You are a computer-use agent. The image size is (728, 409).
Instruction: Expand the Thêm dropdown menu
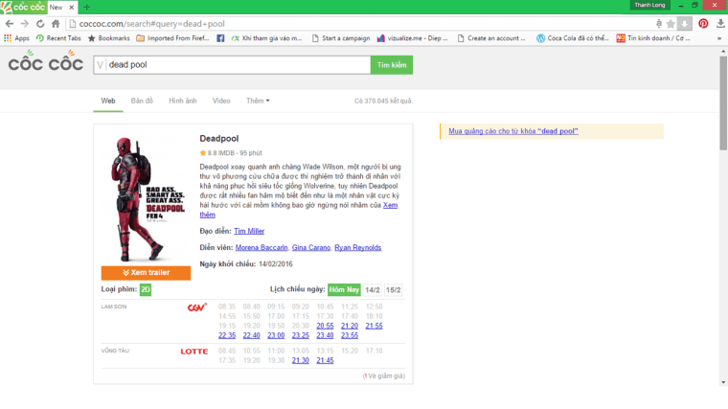click(x=258, y=101)
